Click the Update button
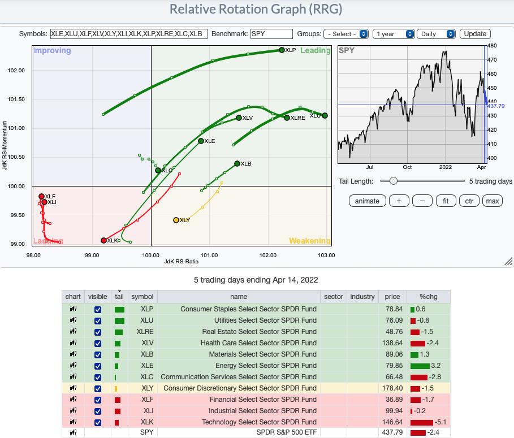Screen dimensions: 514x438 click(475, 34)
